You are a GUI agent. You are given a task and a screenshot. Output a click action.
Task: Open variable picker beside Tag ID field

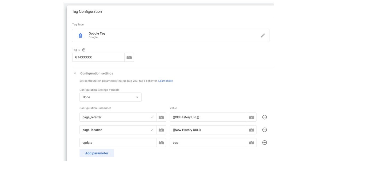[129, 57]
